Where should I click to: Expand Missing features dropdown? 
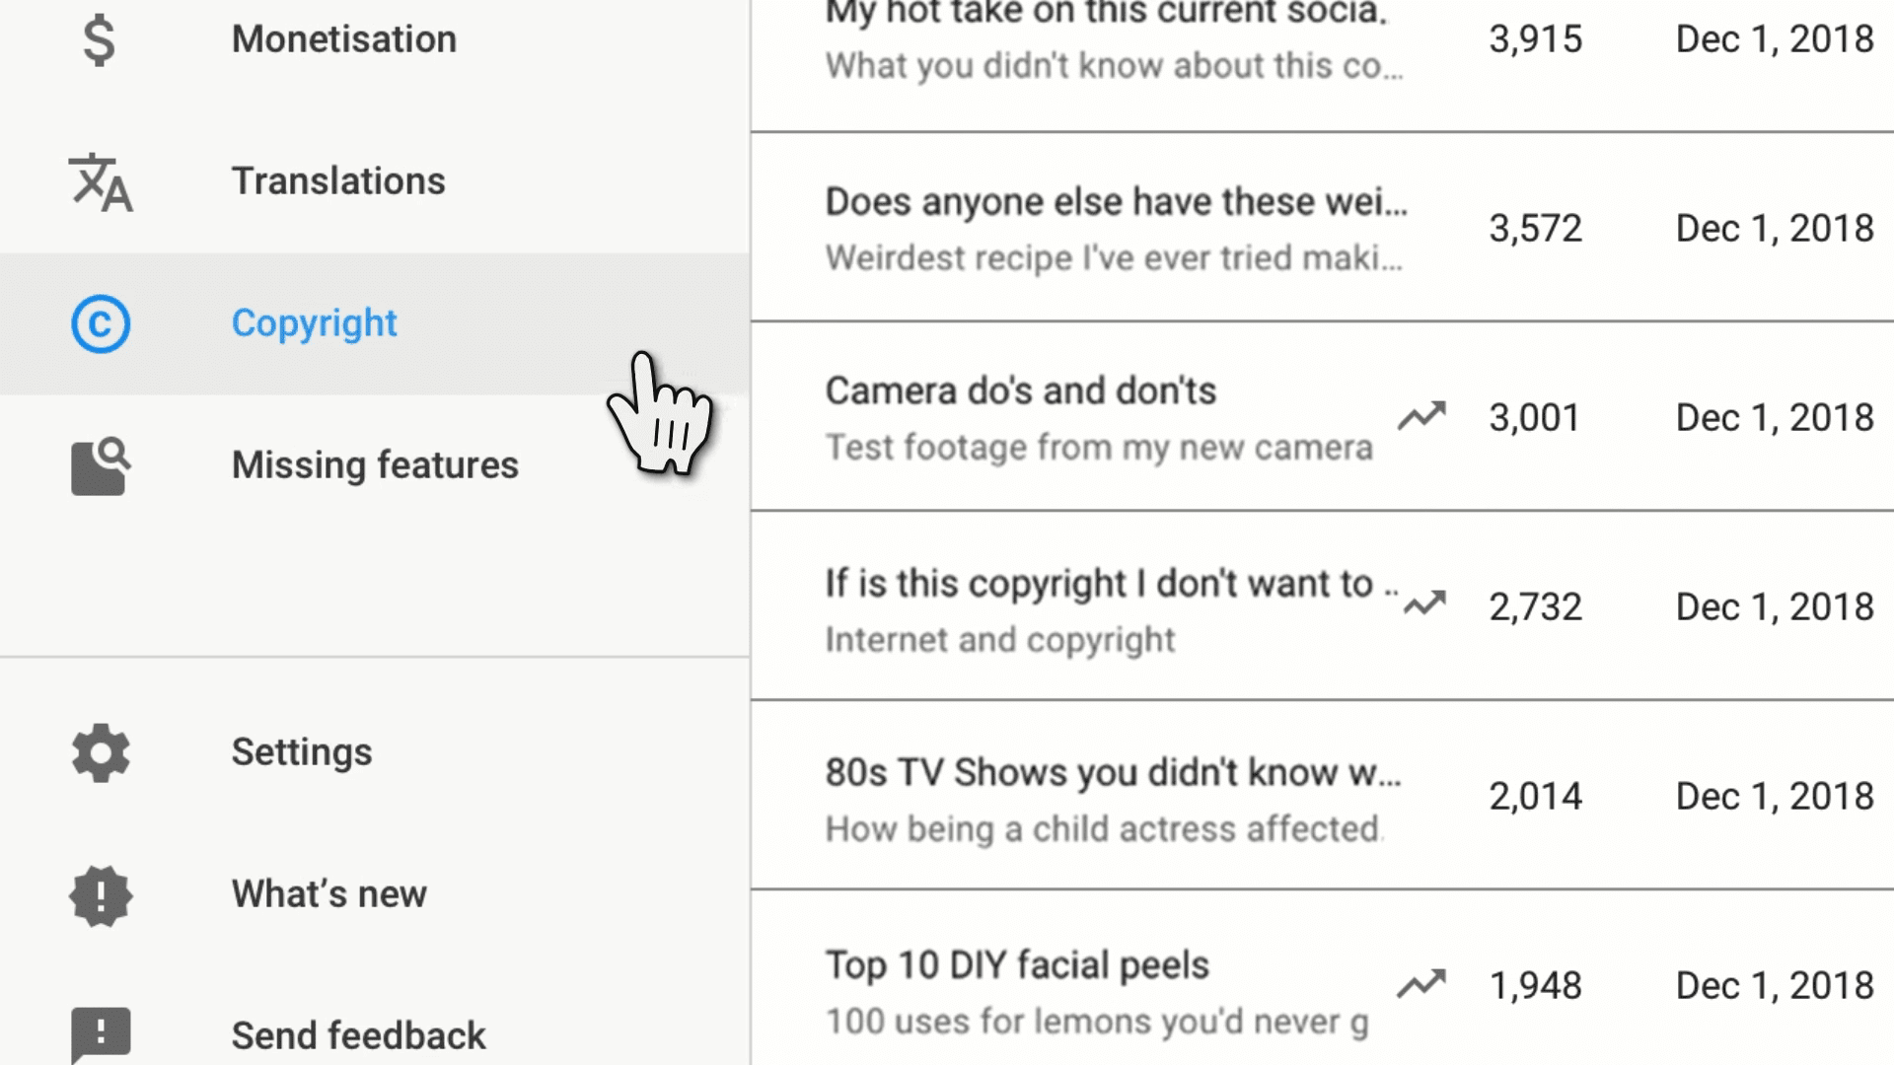pyautogui.click(x=375, y=464)
